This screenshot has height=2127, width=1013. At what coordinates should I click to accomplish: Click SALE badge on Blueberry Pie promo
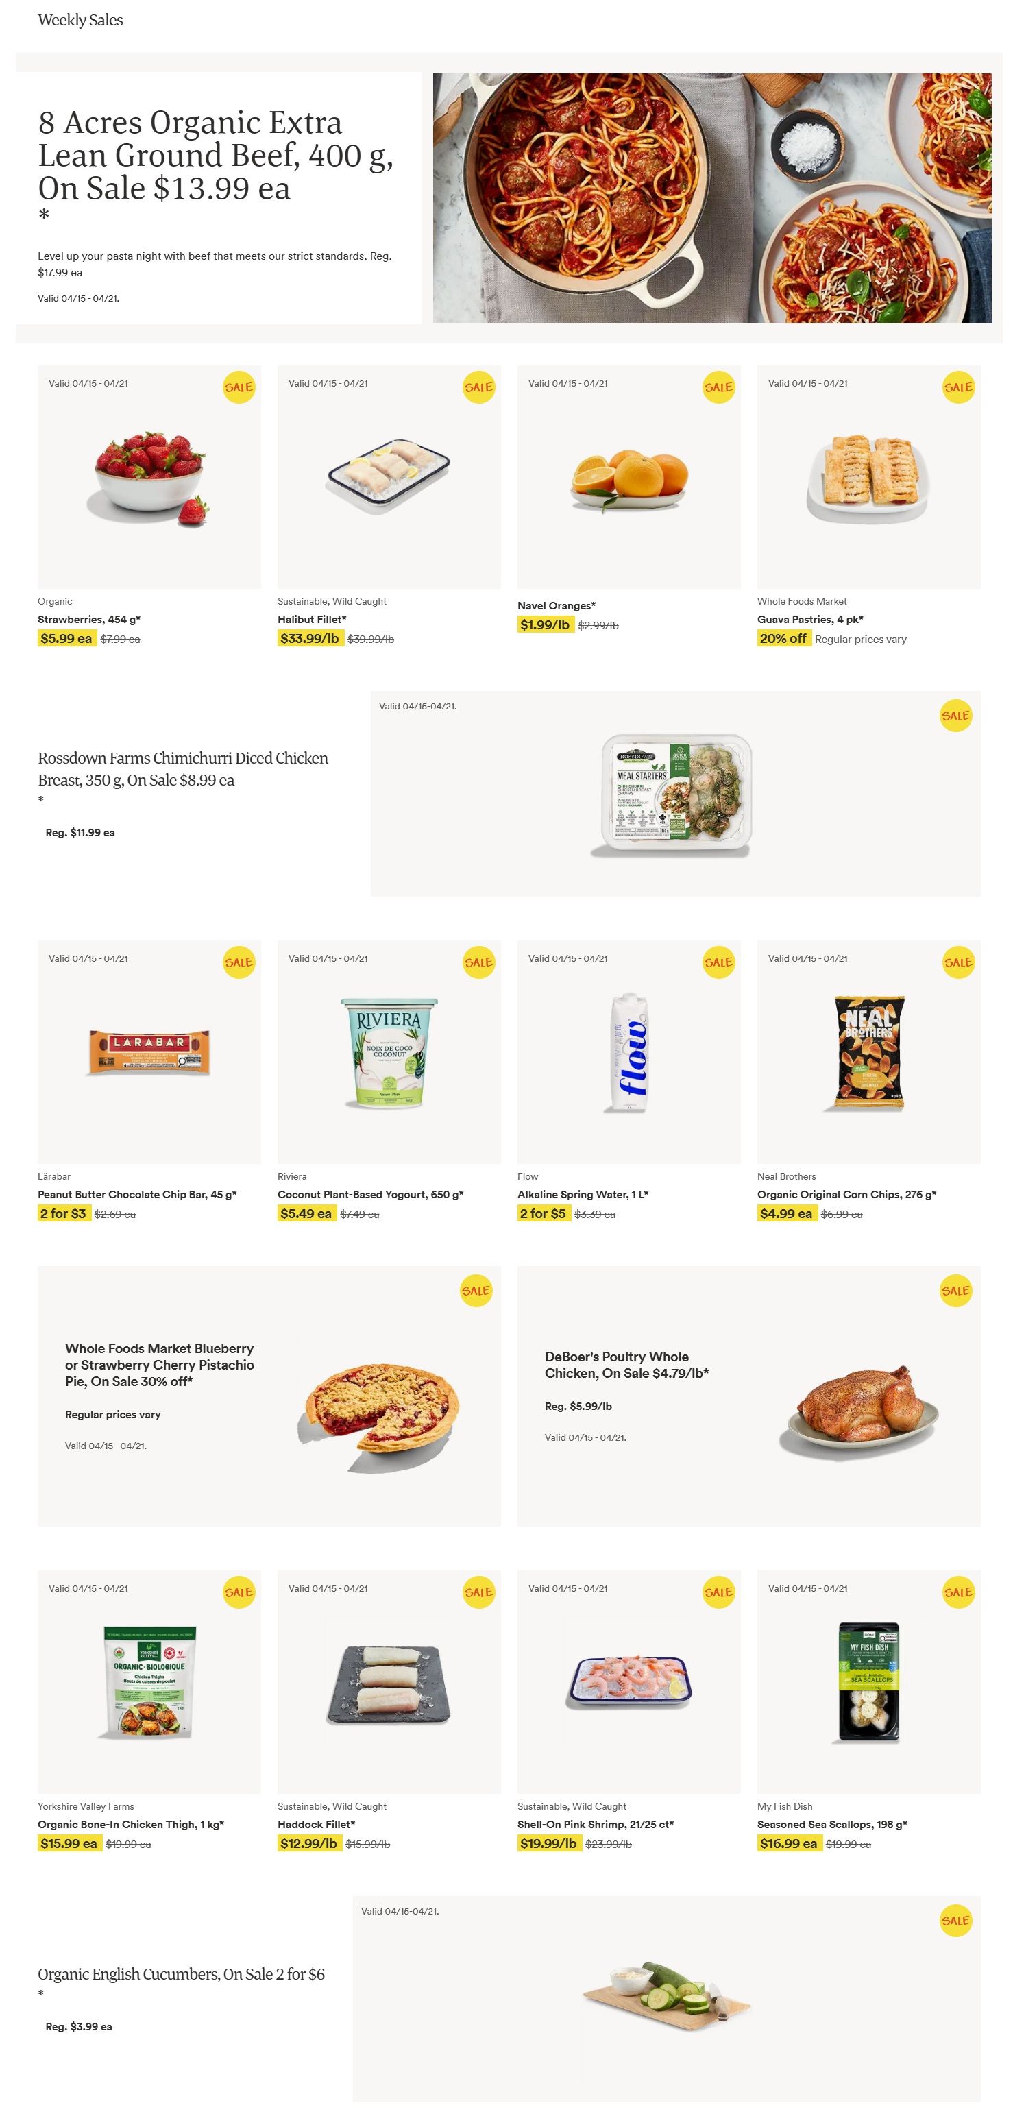pos(476,1291)
